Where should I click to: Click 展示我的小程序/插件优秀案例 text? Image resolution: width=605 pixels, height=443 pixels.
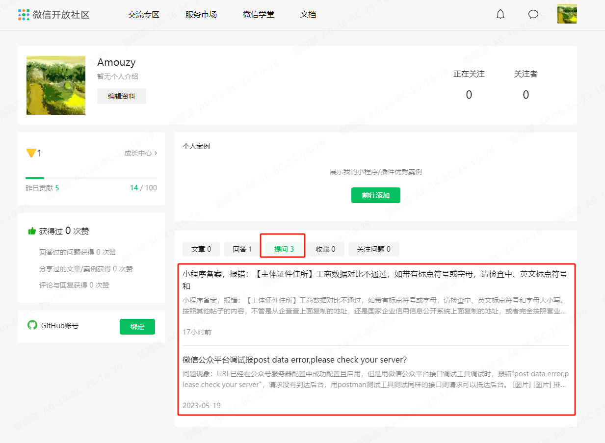coord(376,172)
